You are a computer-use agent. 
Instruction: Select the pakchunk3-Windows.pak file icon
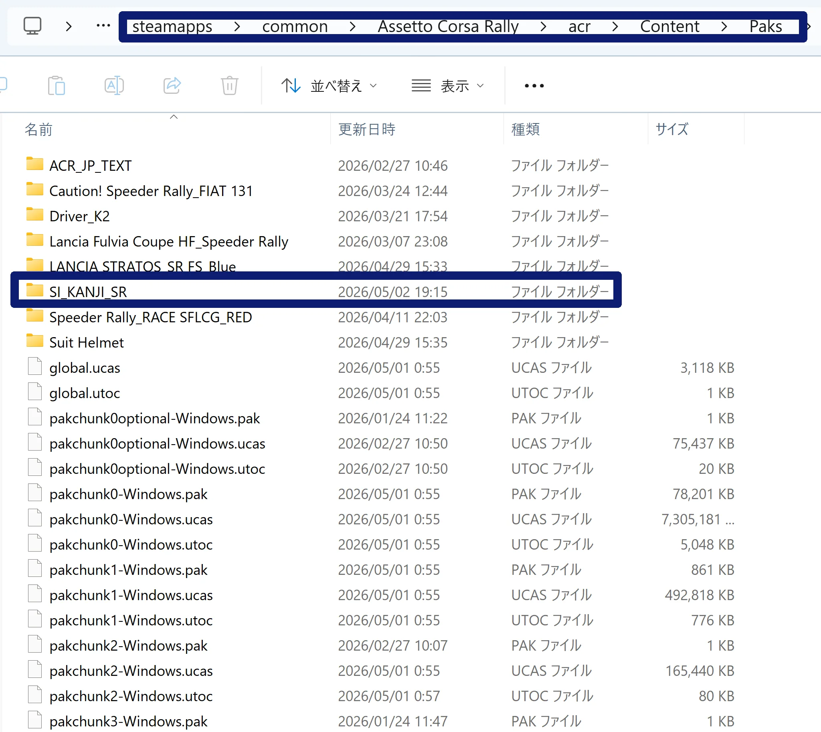(35, 720)
